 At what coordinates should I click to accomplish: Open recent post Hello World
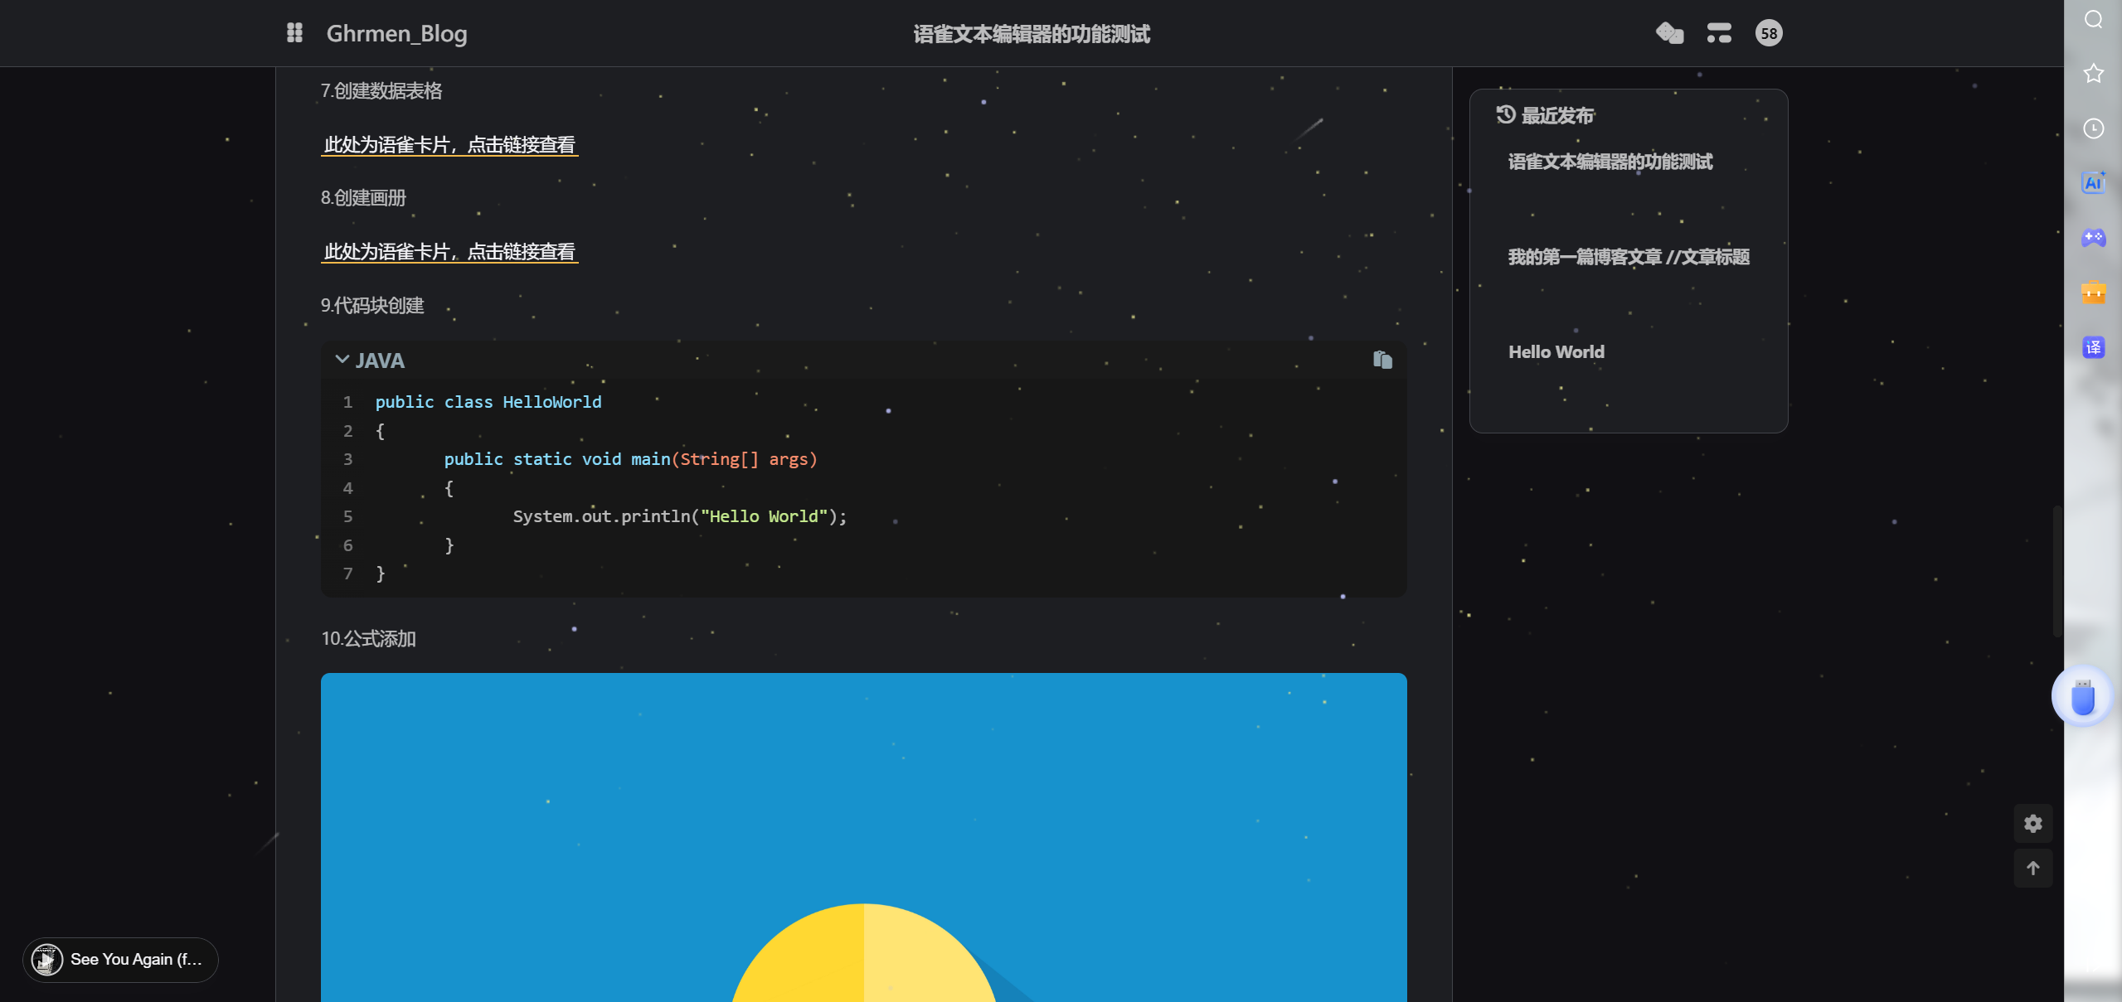click(x=1556, y=352)
